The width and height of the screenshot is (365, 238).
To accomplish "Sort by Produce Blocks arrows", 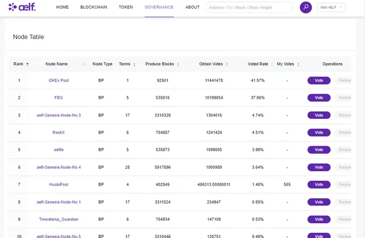I will (x=179, y=64).
